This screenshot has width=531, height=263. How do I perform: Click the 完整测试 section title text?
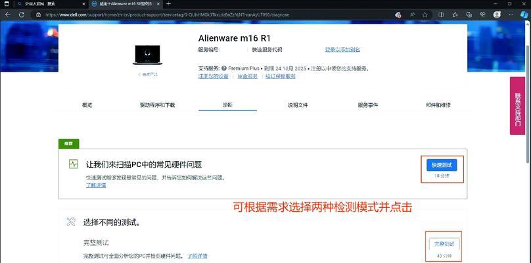click(x=96, y=243)
